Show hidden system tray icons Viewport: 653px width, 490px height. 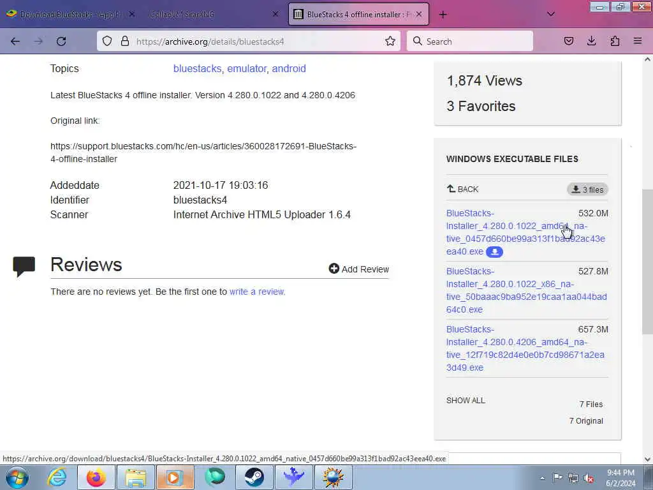542,478
